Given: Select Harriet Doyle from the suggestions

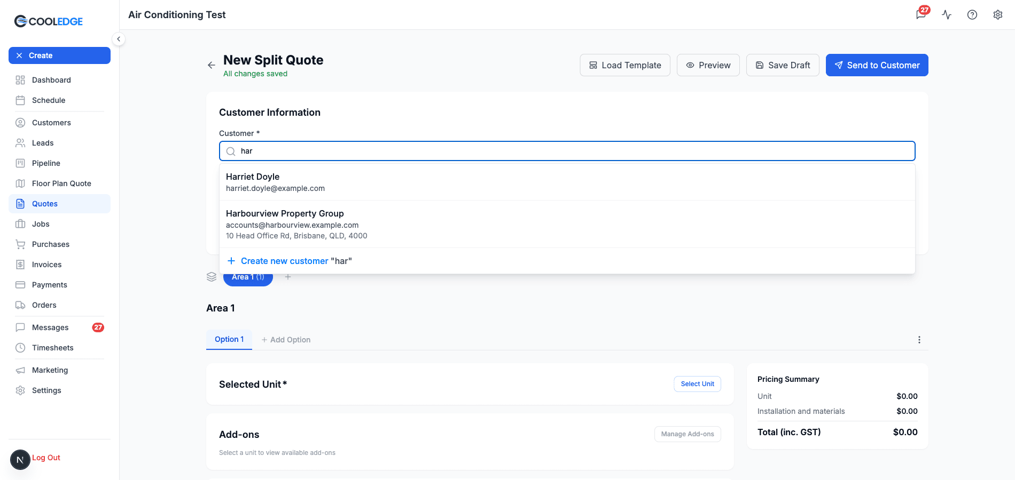Looking at the screenshot, I should tap(567, 182).
